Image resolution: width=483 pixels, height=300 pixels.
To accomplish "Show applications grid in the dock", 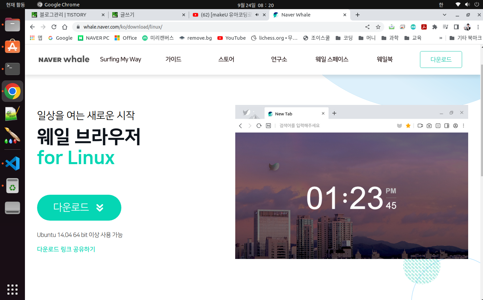I will (12, 290).
